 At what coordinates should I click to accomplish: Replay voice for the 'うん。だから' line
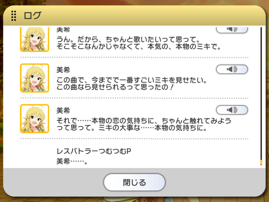[232, 30]
